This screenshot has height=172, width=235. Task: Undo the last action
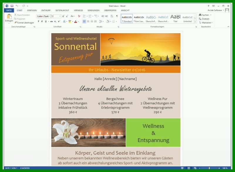[x=17, y=6]
